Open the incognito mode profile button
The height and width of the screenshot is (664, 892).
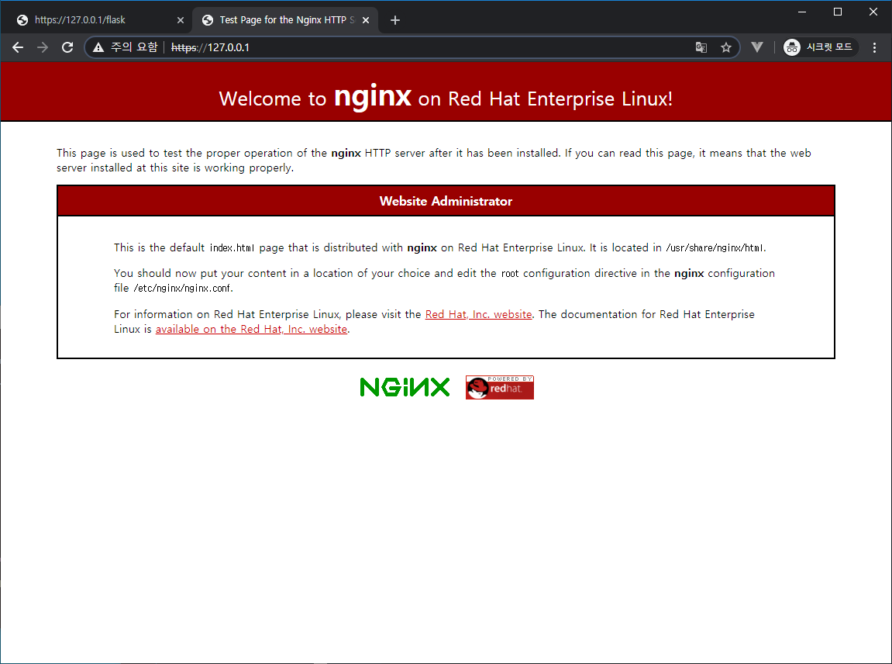820,47
